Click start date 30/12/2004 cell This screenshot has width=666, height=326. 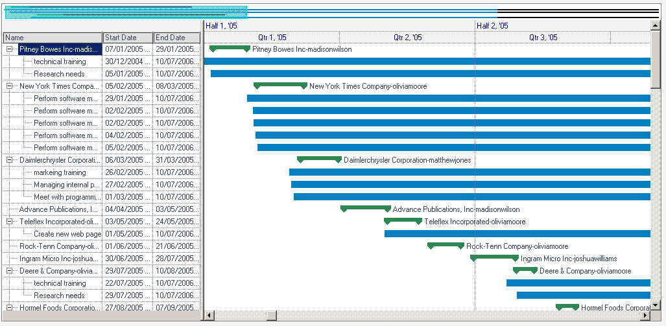click(128, 62)
